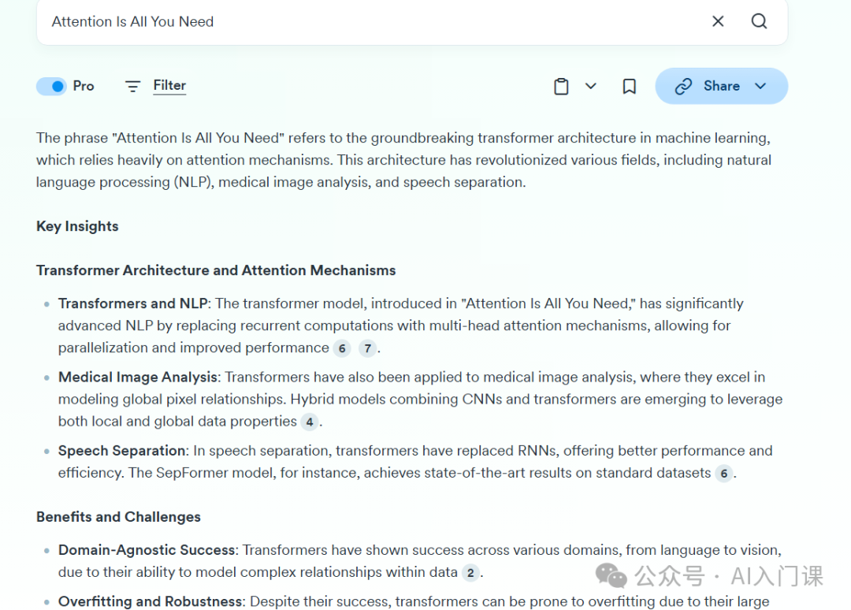Click the magnifying glass search icon
851x610 pixels.
tap(759, 21)
